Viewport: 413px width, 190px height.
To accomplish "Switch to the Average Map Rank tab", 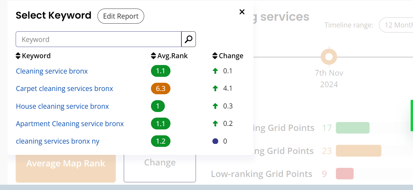I will tap(66, 167).
